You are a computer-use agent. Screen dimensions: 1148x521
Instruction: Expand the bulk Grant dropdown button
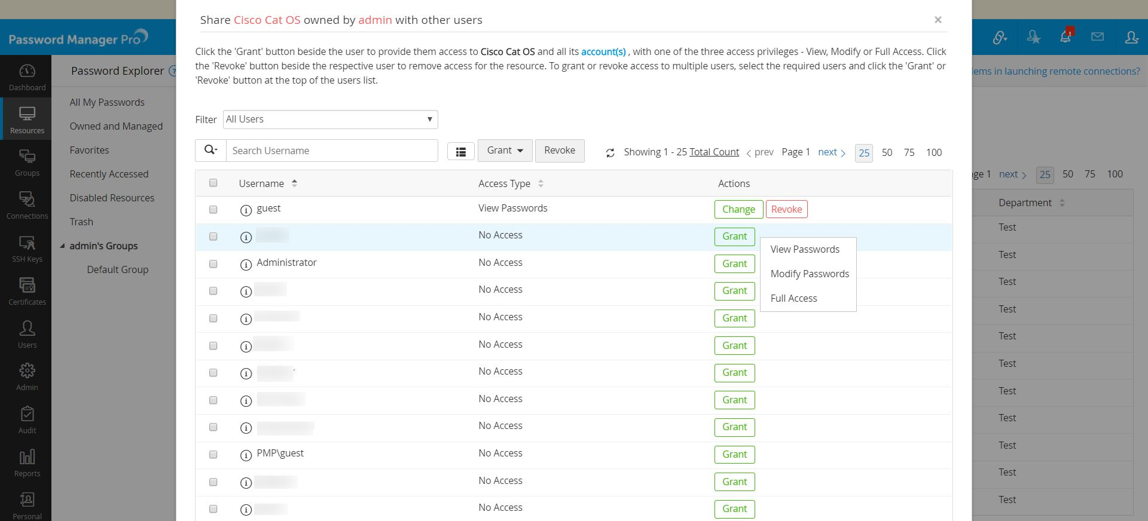(505, 151)
